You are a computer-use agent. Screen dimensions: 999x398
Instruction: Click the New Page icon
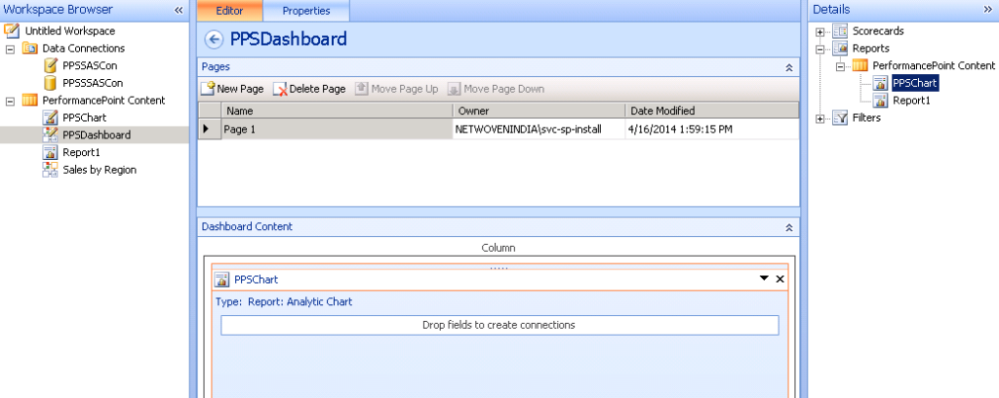tap(208, 89)
